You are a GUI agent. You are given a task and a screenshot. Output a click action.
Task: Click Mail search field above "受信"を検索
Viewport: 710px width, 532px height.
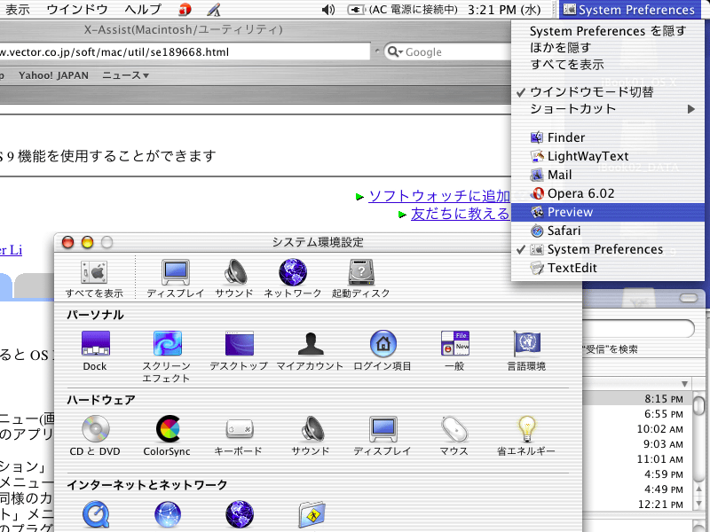(x=637, y=328)
